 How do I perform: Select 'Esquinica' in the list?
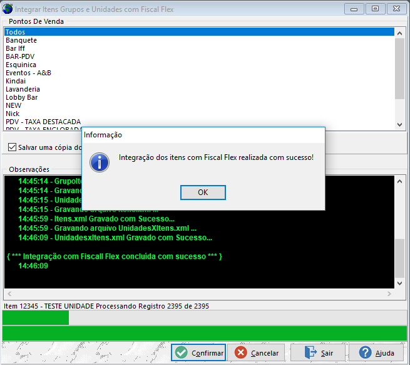coord(199,65)
